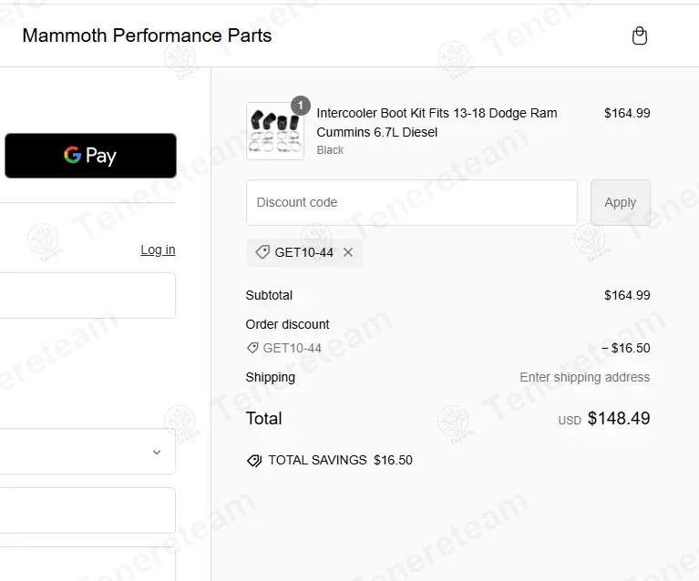This screenshot has width=699, height=581.
Task: Click the tag icon in the GET10-44 chip
Action: tap(262, 253)
